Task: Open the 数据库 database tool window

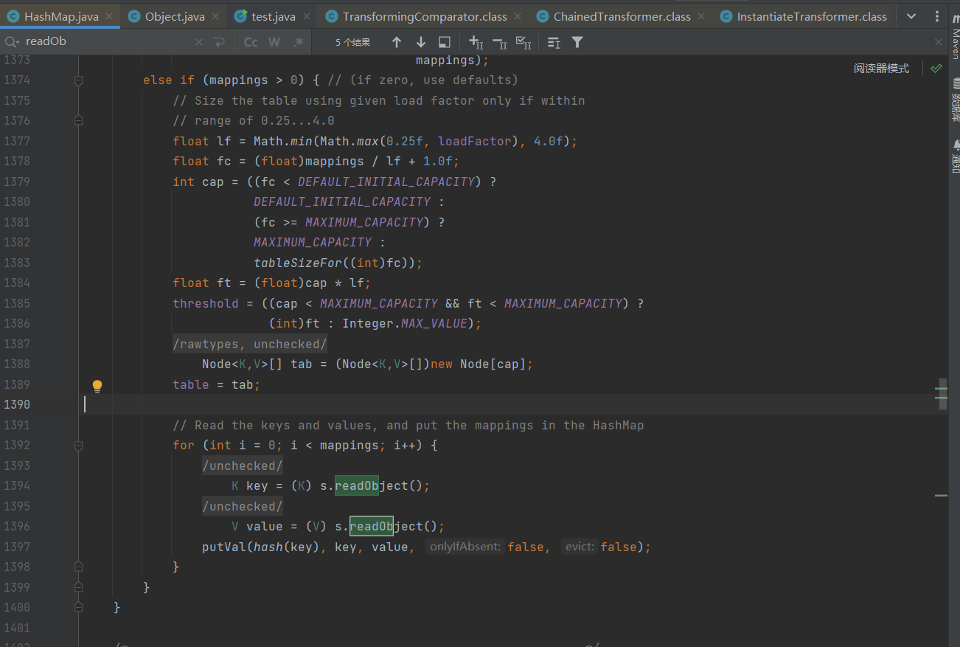Action: [955, 100]
